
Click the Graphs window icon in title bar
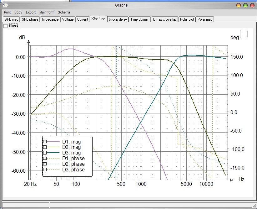[x=5, y=5]
